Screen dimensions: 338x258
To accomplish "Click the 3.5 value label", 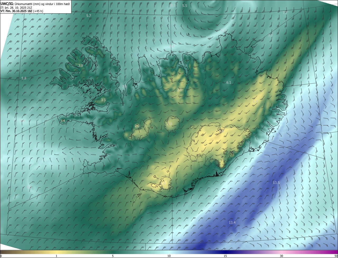I will (103, 100).
